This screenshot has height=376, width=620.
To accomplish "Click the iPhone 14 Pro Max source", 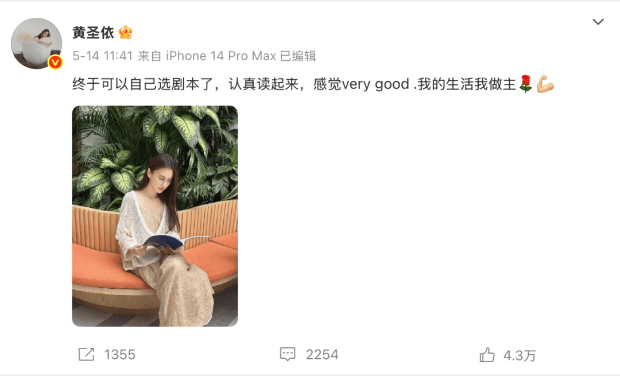I will coord(220,56).
